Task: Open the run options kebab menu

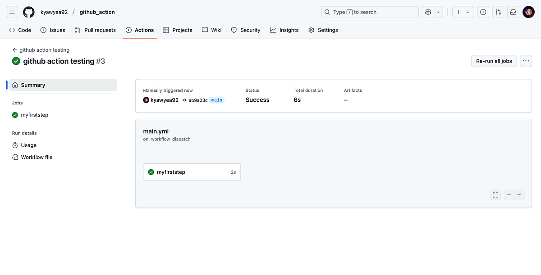Action: pyautogui.click(x=526, y=61)
